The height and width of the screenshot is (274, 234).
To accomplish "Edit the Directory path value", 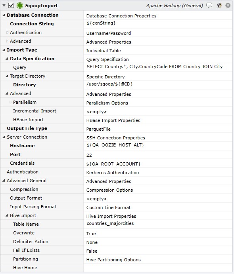I will [x=158, y=85].
